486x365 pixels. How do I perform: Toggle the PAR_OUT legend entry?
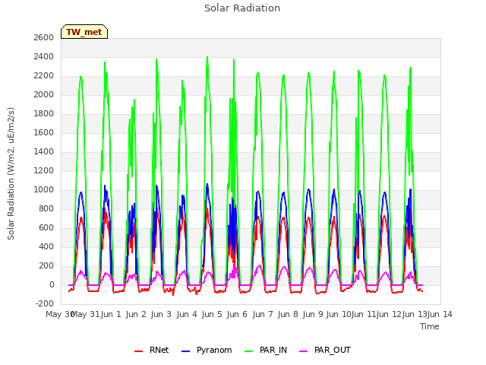[x=325, y=350]
